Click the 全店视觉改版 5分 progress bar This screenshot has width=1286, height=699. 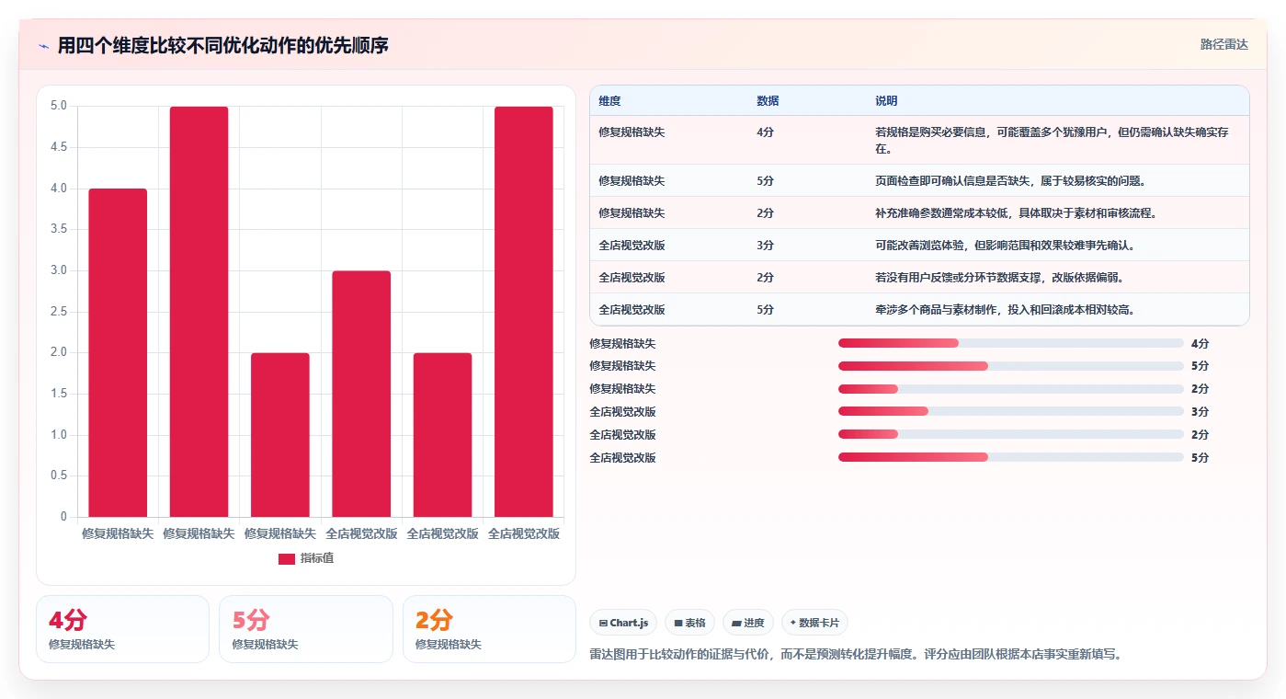[x=1011, y=457]
